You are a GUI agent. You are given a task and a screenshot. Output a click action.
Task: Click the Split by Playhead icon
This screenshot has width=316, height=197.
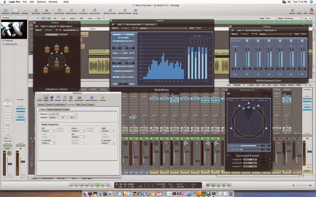[125, 11]
